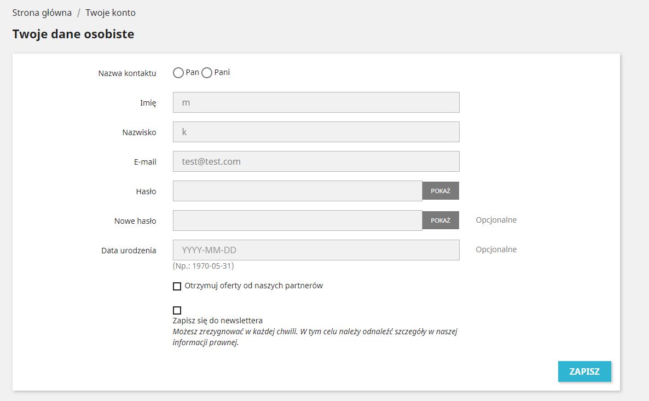Tick the newsletter signup checkbox
The height and width of the screenshot is (401, 649).
pyautogui.click(x=177, y=310)
